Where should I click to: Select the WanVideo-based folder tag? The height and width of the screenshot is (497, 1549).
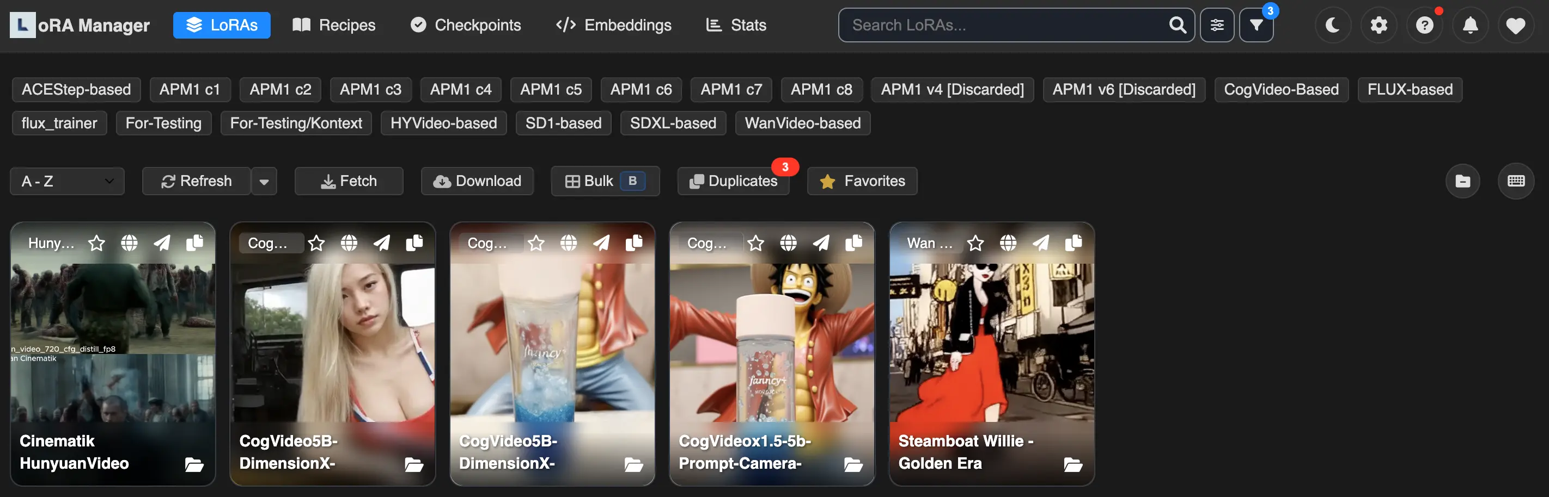pyautogui.click(x=802, y=123)
